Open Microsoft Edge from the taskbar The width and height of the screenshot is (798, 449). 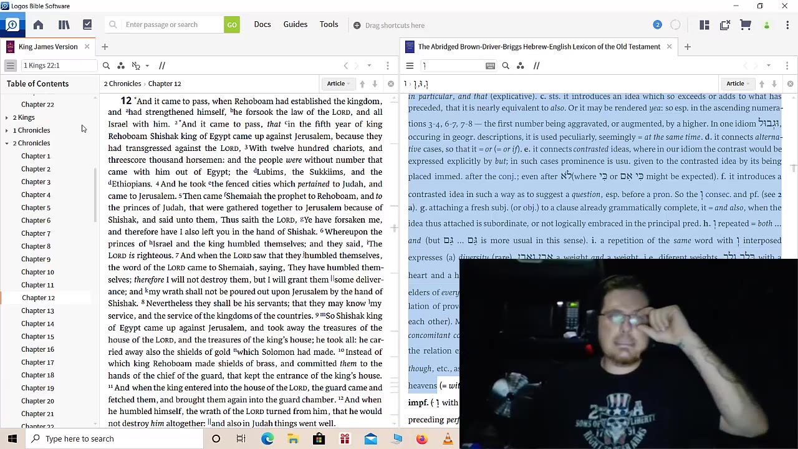click(x=267, y=439)
